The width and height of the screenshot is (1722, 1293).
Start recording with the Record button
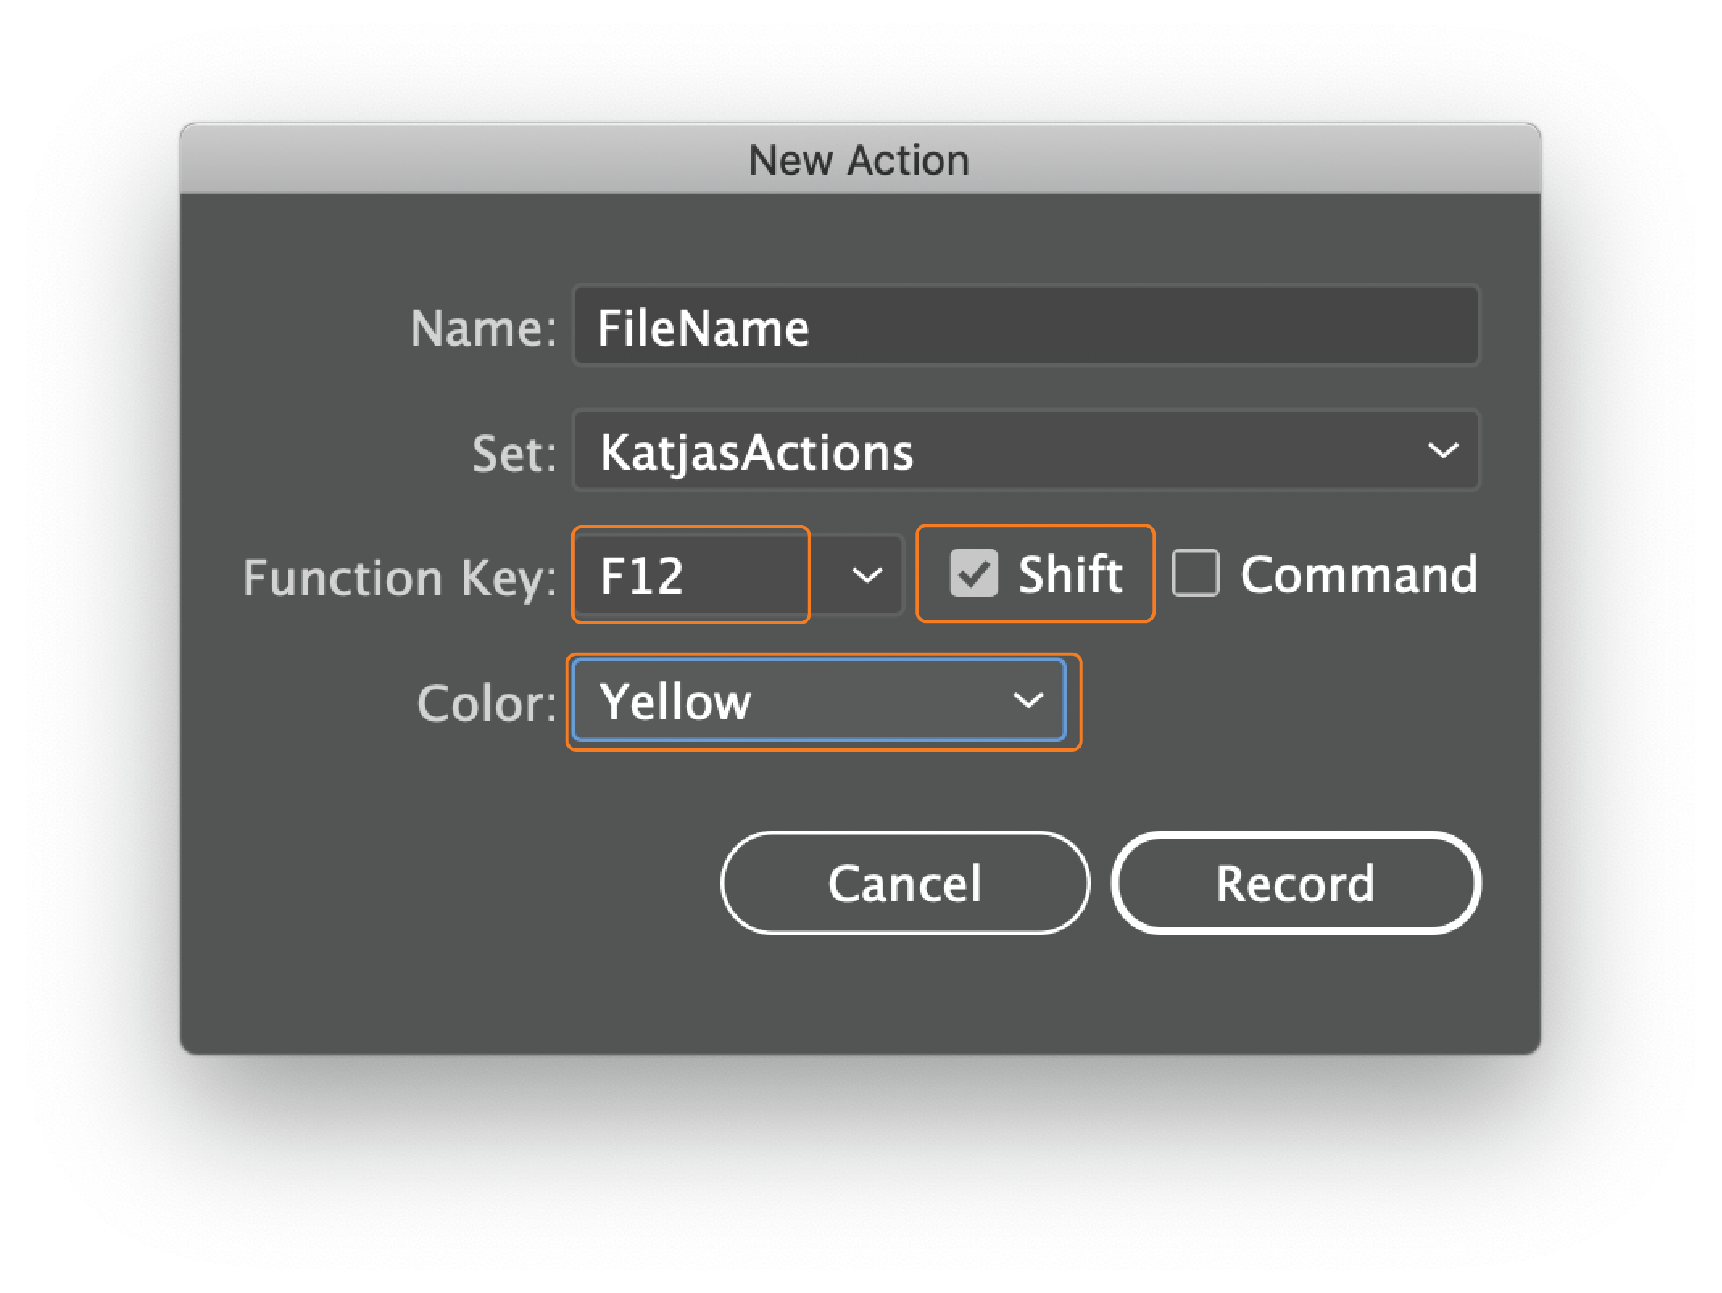click(x=1296, y=883)
